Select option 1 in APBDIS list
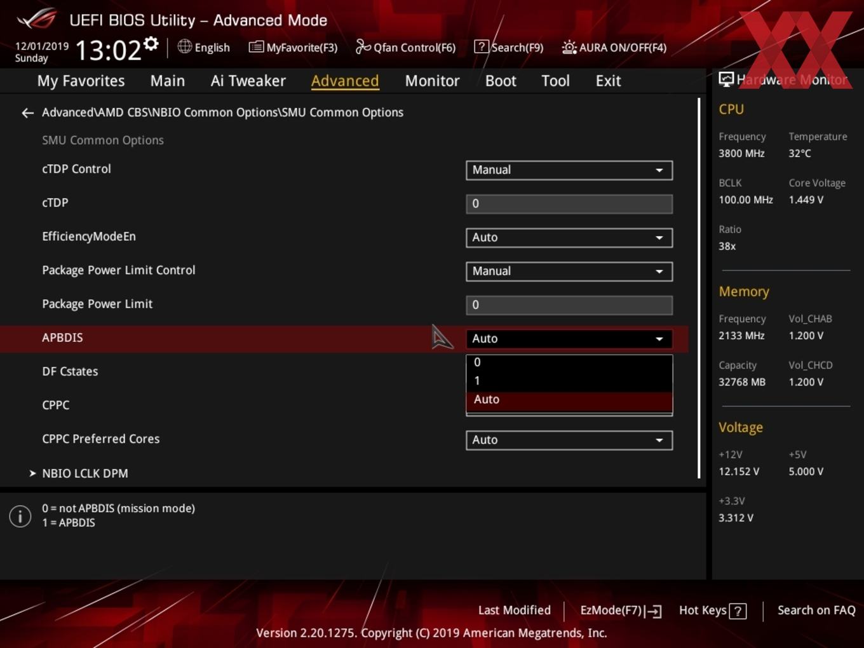The image size is (864, 648). 569,381
